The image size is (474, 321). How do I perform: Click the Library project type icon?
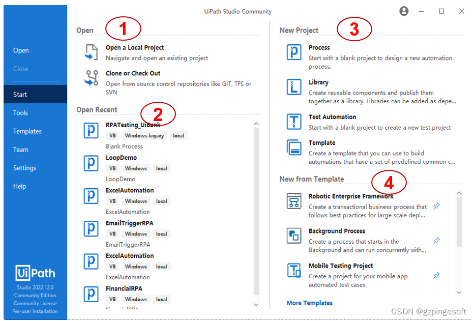point(294,87)
